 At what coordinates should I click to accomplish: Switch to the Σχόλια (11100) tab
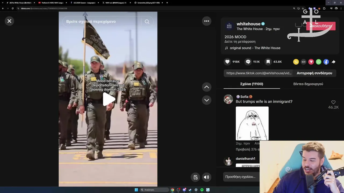point(252,84)
